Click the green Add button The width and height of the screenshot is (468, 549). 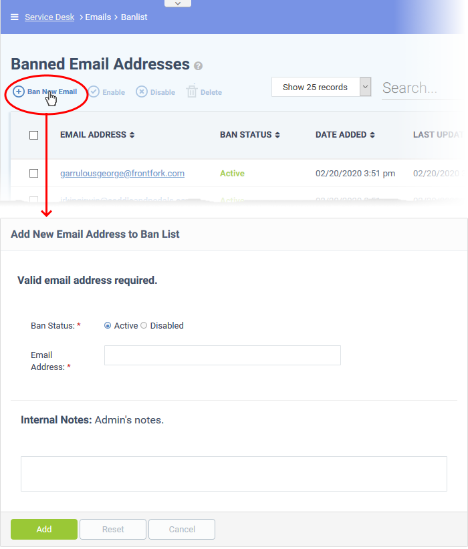(44, 529)
